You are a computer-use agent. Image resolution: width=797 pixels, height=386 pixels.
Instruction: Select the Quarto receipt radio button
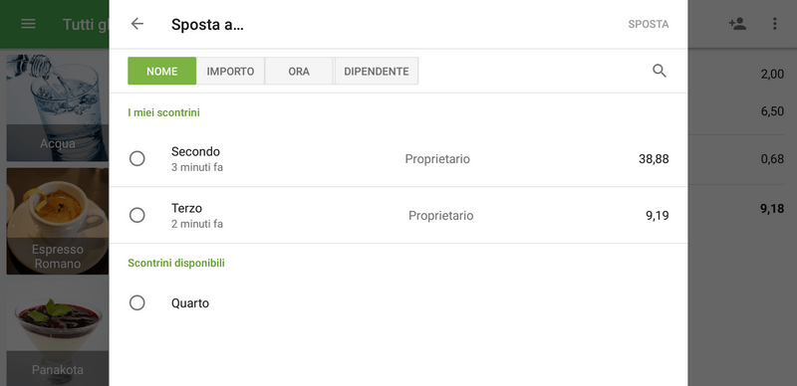[137, 303]
